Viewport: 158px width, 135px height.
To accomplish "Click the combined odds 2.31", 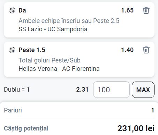I will [82, 90].
